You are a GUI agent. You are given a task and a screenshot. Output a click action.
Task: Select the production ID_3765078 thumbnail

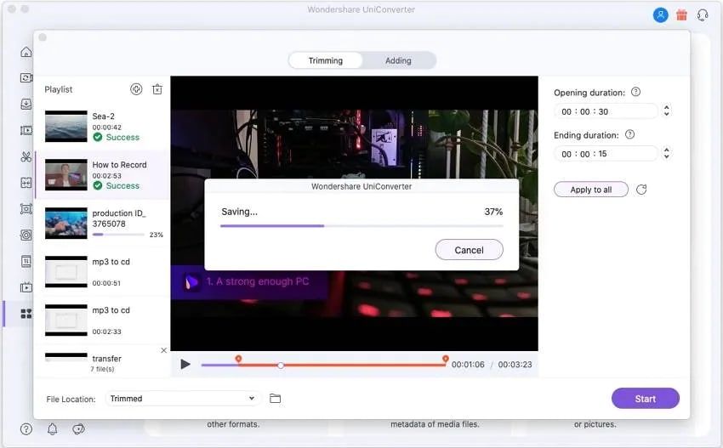pyautogui.click(x=66, y=223)
